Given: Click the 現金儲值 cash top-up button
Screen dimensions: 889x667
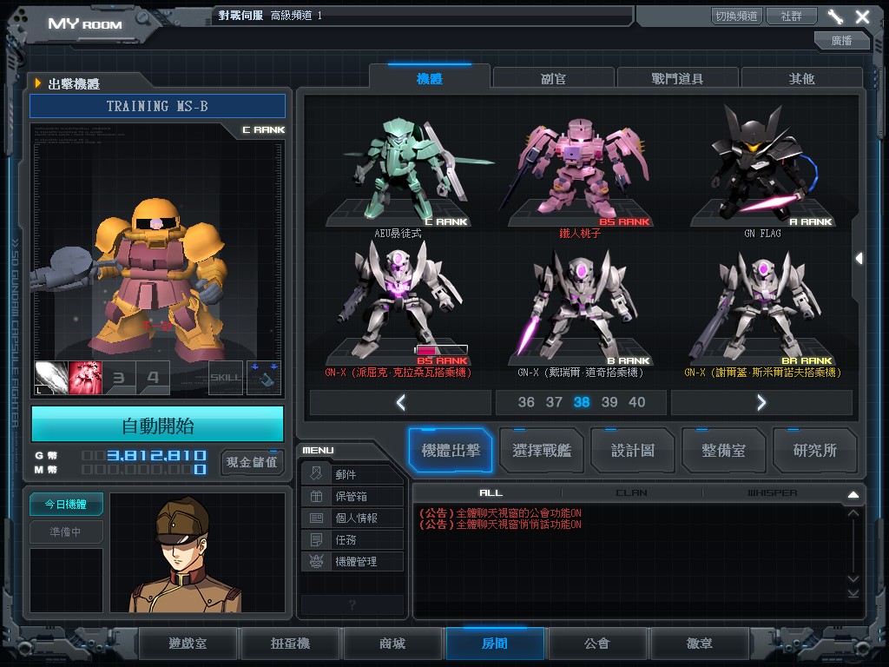Looking at the screenshot, I should [x=252, y=462].
